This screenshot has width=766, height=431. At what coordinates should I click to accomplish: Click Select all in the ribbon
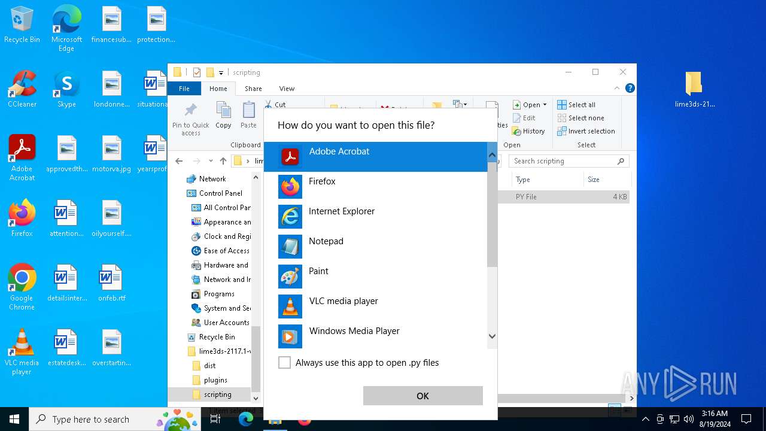(x=576, y=105)
